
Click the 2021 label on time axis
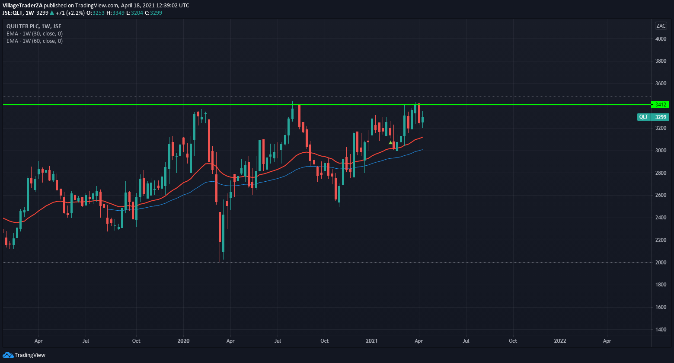pos(372,341)
